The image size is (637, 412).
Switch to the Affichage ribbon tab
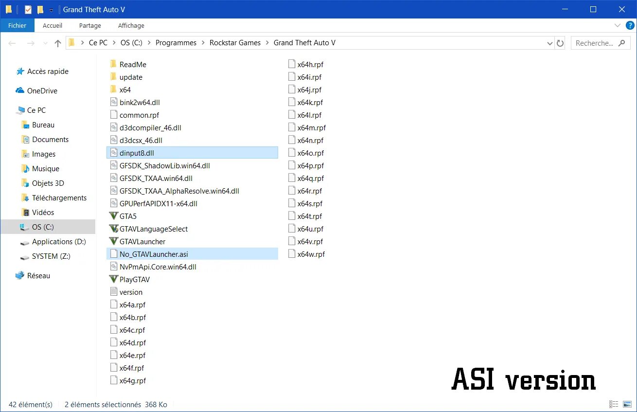[x=131, y=25]
